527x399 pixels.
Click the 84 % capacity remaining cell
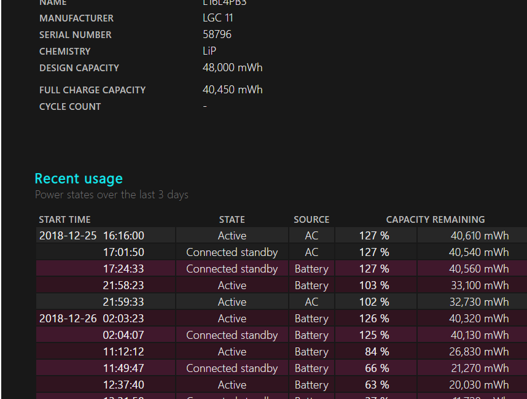[376, 352]
